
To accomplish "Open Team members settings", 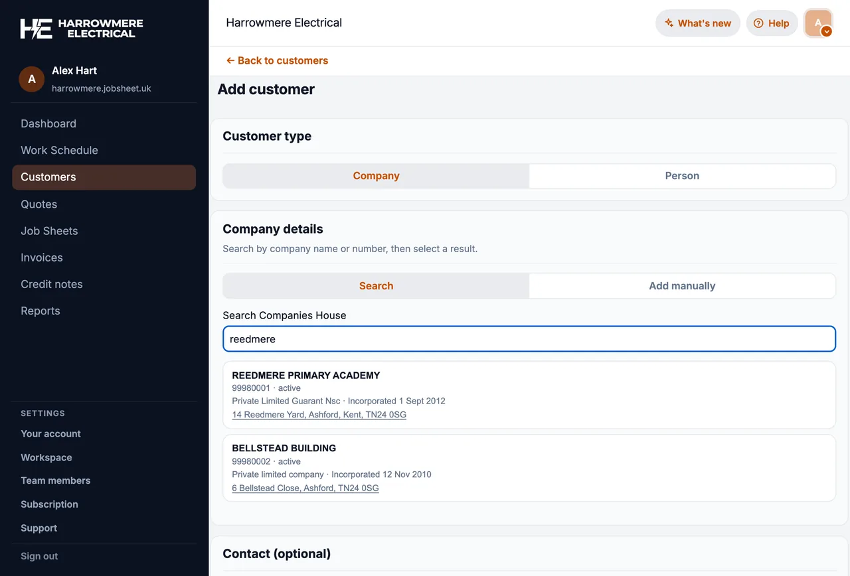I will [x=55, y=480].
